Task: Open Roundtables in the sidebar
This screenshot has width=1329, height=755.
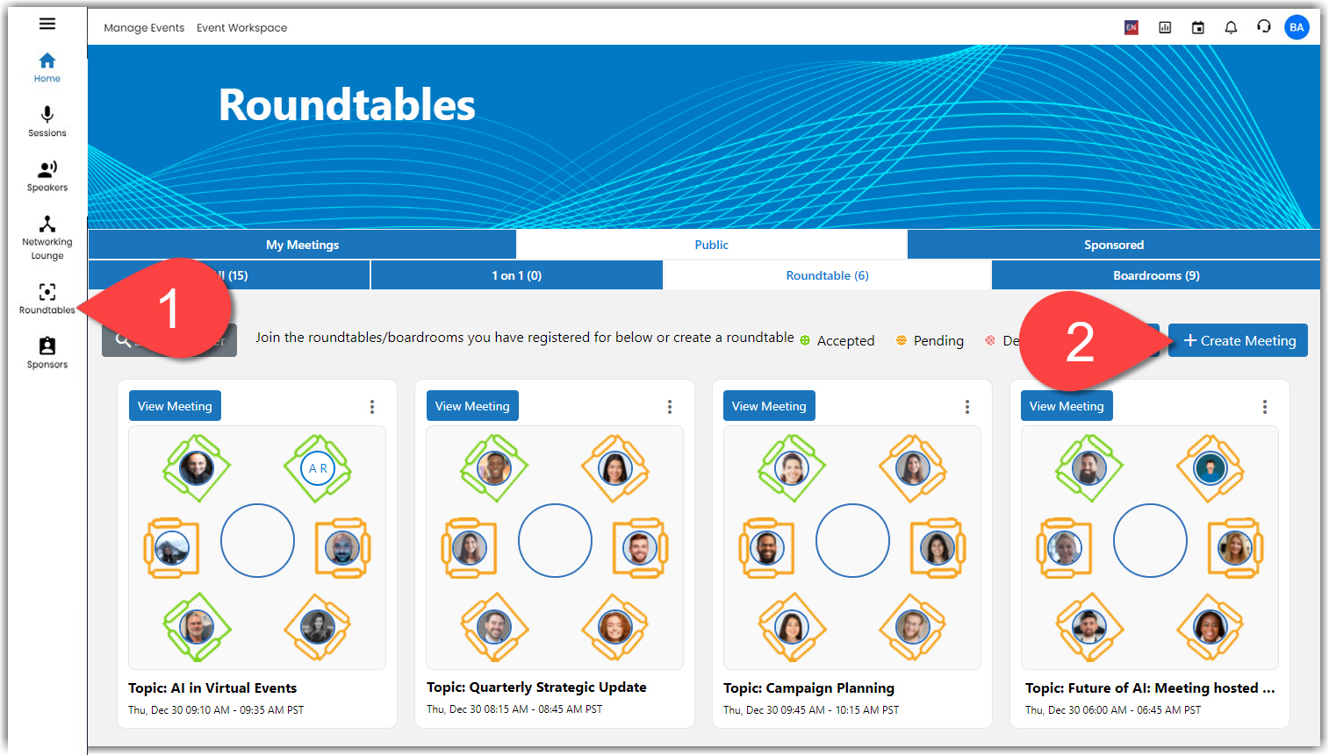Action: click(x=47, y=298)
